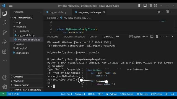177x99 pixels.
Task: Switch to the PROBLEMS panel tab
Action: 53,37
